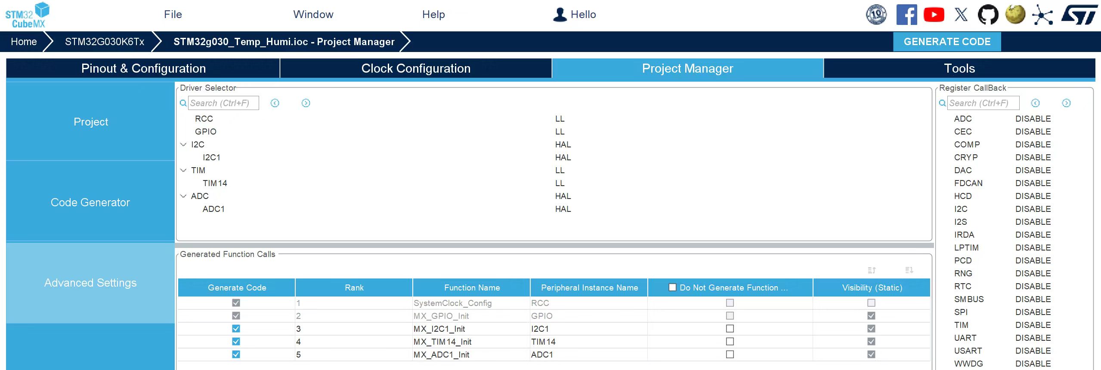Open the File menu
1101x370 pixels.
click(173, 15)
